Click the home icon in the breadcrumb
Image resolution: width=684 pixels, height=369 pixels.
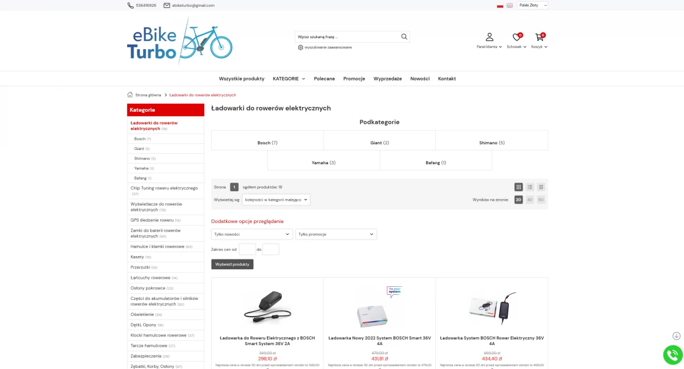130,95
